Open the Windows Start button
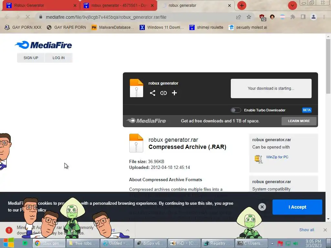The height and width of the screenshot is (248, 331). click(x=8, y=243)
